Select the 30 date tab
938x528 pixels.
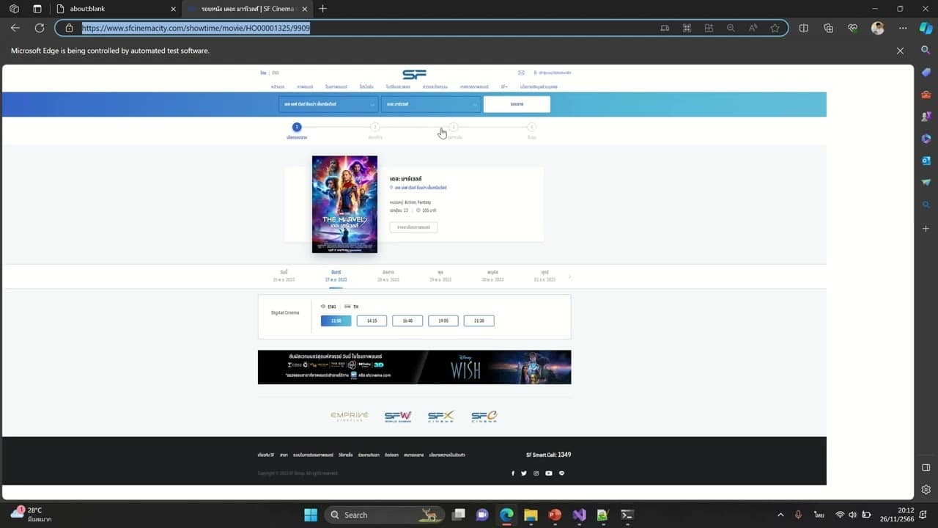coord(492,276)
